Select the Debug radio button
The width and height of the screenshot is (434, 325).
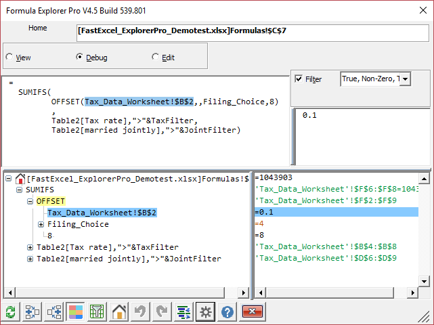click(79, 57)
